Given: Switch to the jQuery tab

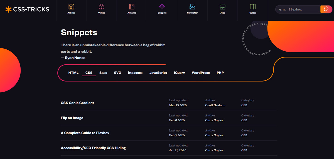Looking at the screenshot, I should coord(179,73).
